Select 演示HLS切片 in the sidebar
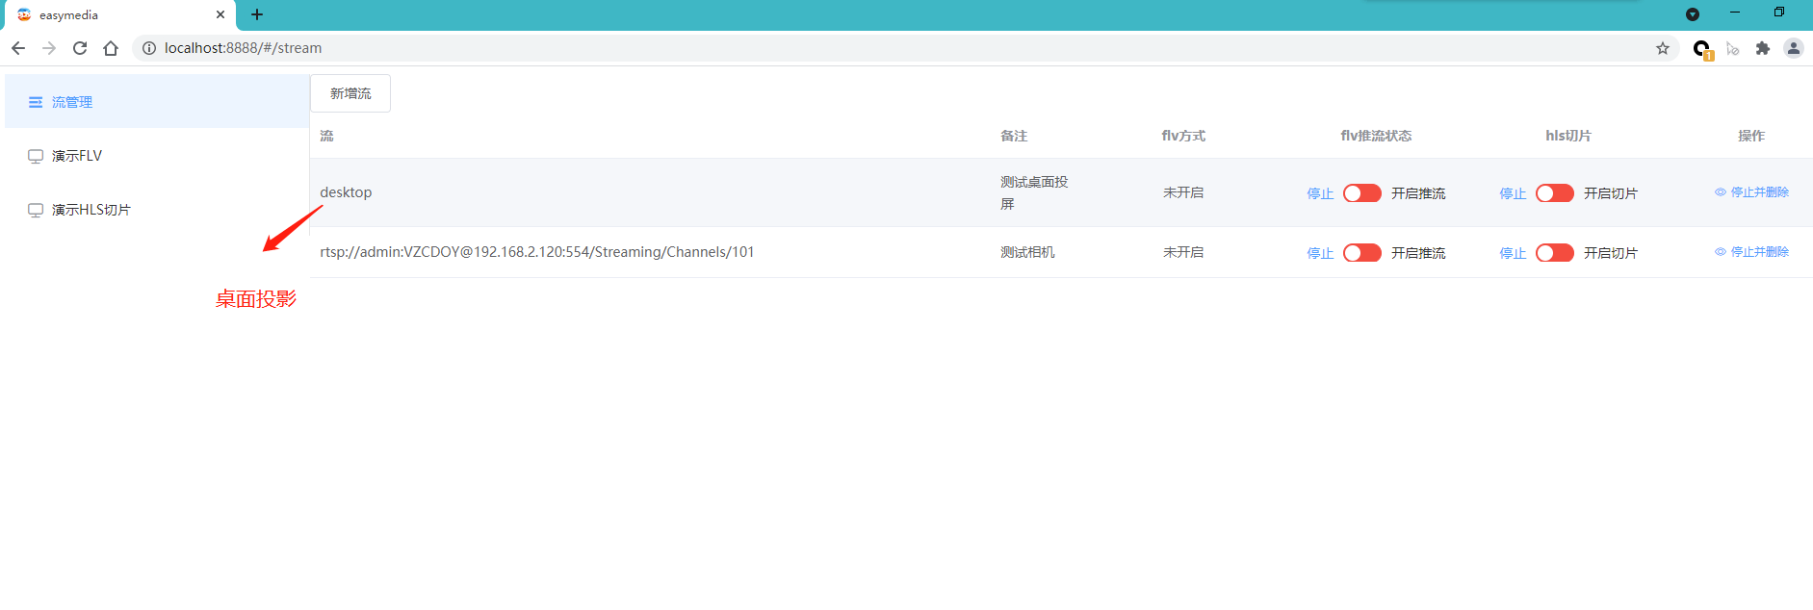 pyautogui.click(x=91, y=210)
